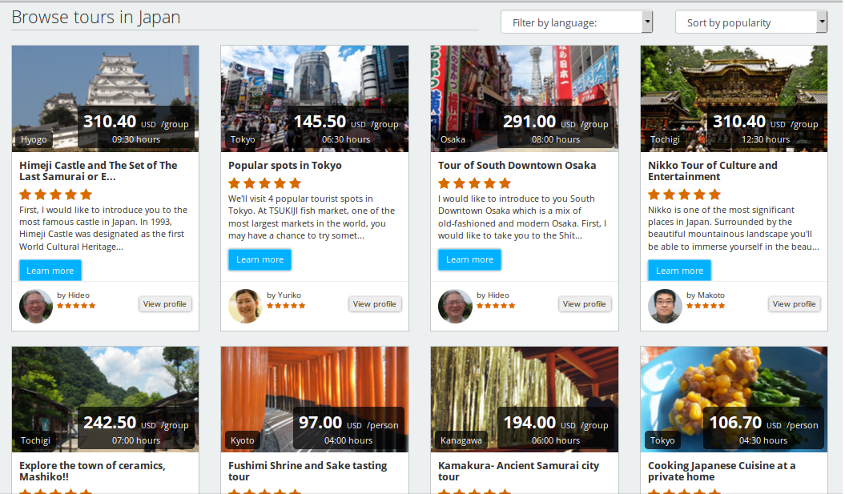Click Yuriko's avatar photo

(x=245, y=306)
